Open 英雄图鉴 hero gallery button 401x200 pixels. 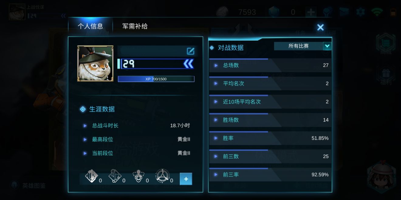pyautogui.click(x=28, y=185)
